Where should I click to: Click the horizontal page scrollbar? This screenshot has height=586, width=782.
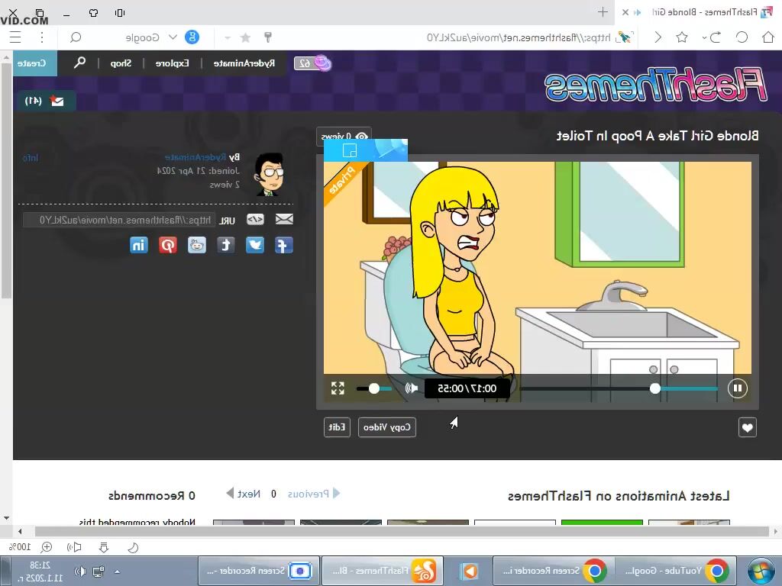pos(402,531)
